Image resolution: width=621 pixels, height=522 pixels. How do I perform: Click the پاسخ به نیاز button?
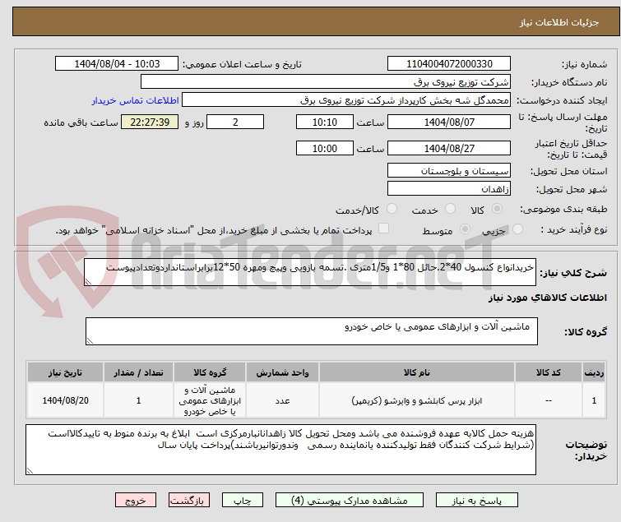tap(477, 501)
